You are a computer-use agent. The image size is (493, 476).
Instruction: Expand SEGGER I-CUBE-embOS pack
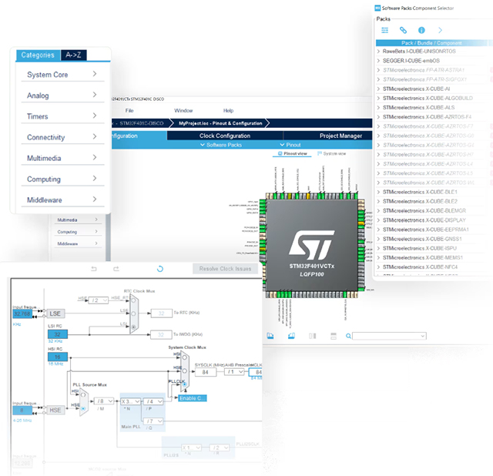tap(378, 60)
